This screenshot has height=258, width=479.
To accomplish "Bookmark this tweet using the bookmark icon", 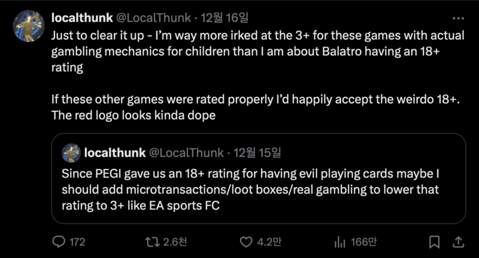I will [x=435, y=242].
